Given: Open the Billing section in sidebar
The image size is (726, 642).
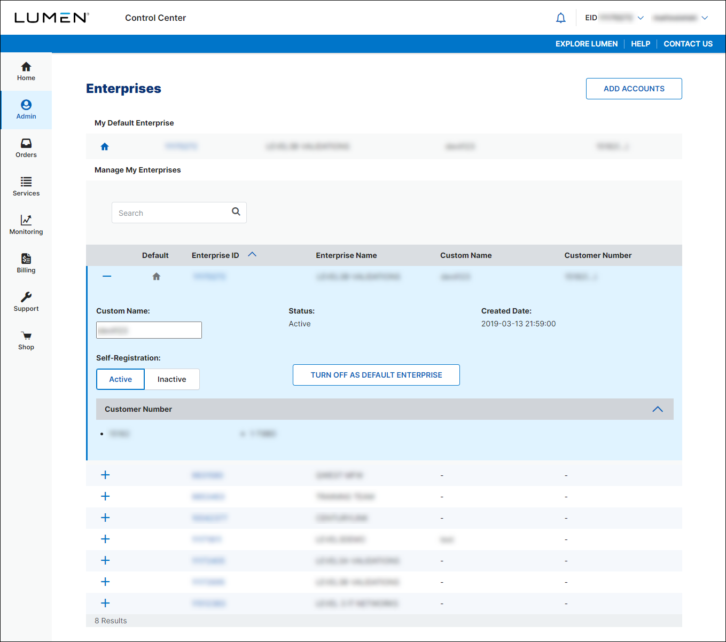Looking at the screenshot, I should pos(26,264).
